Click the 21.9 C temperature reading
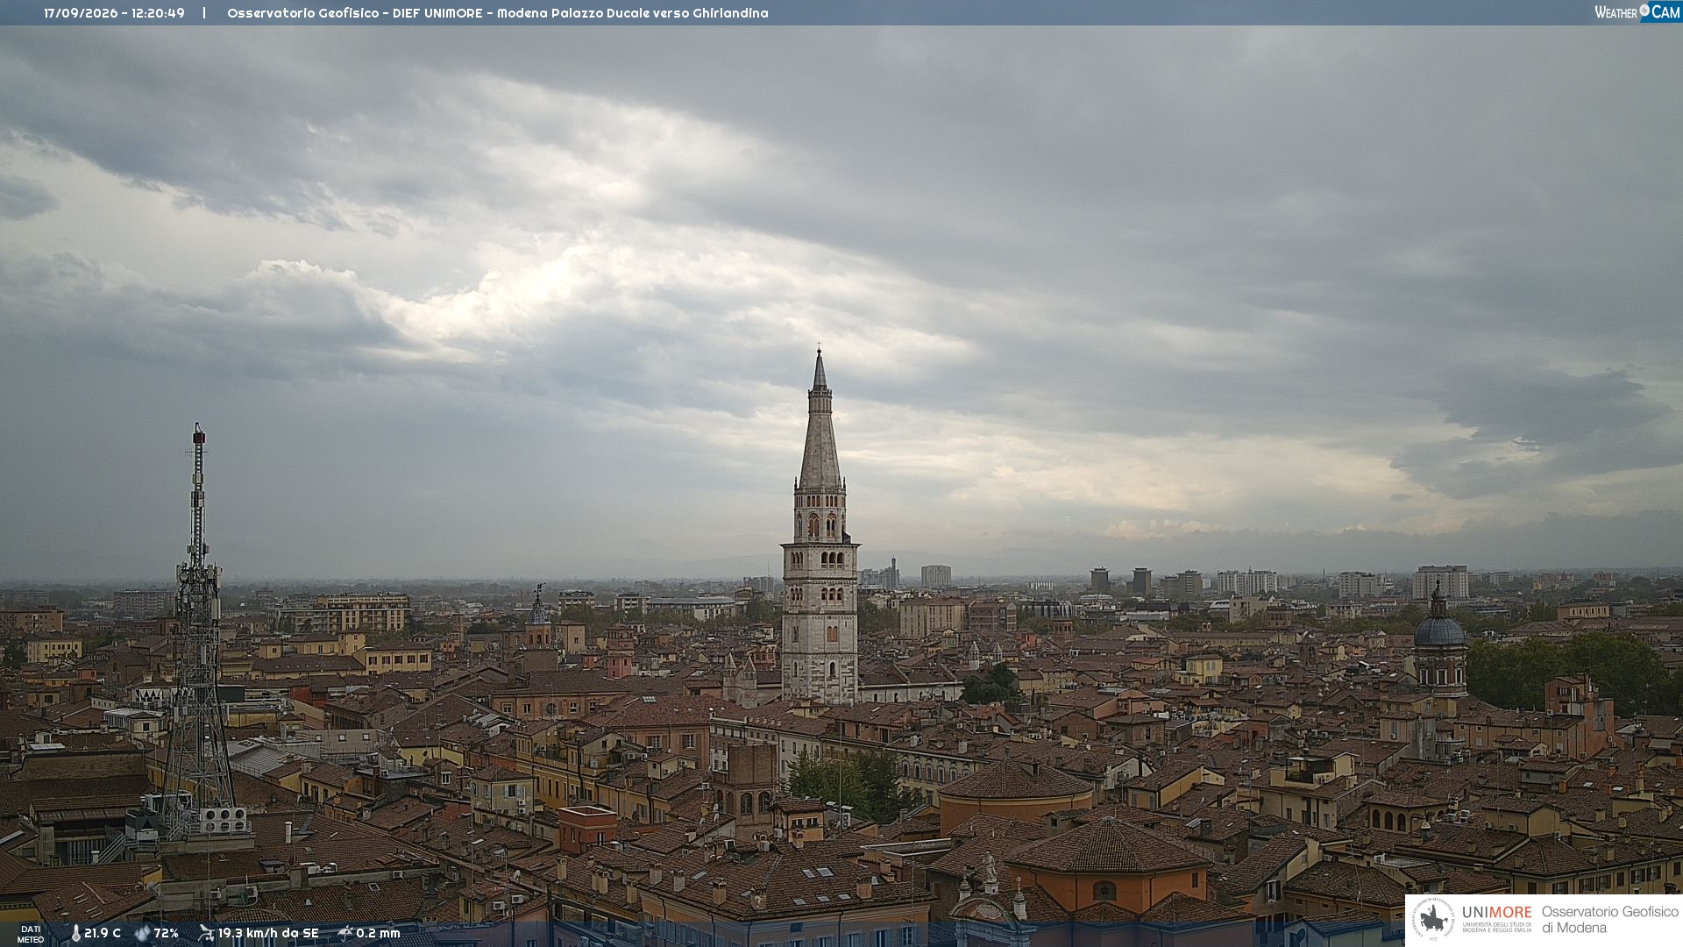 coord(103,934)
